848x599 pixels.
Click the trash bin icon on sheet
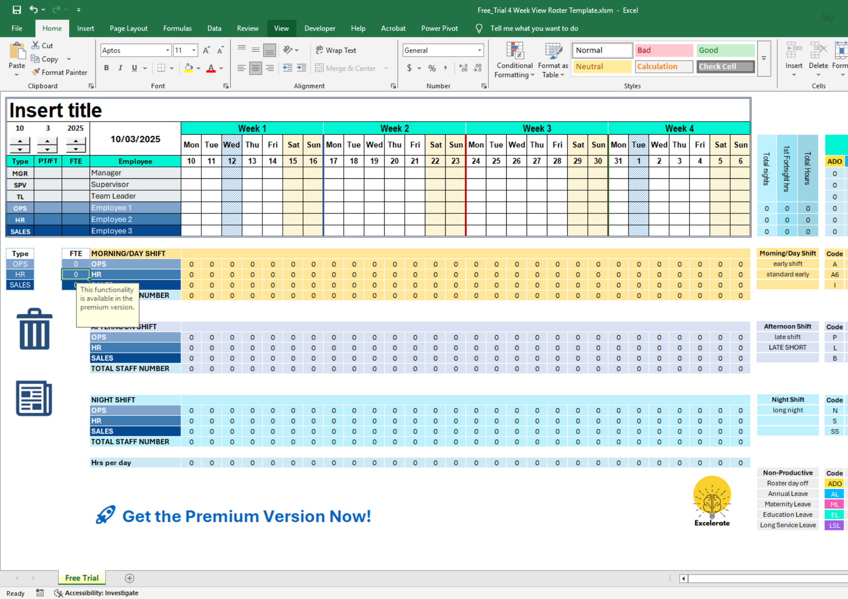(34, 329)
